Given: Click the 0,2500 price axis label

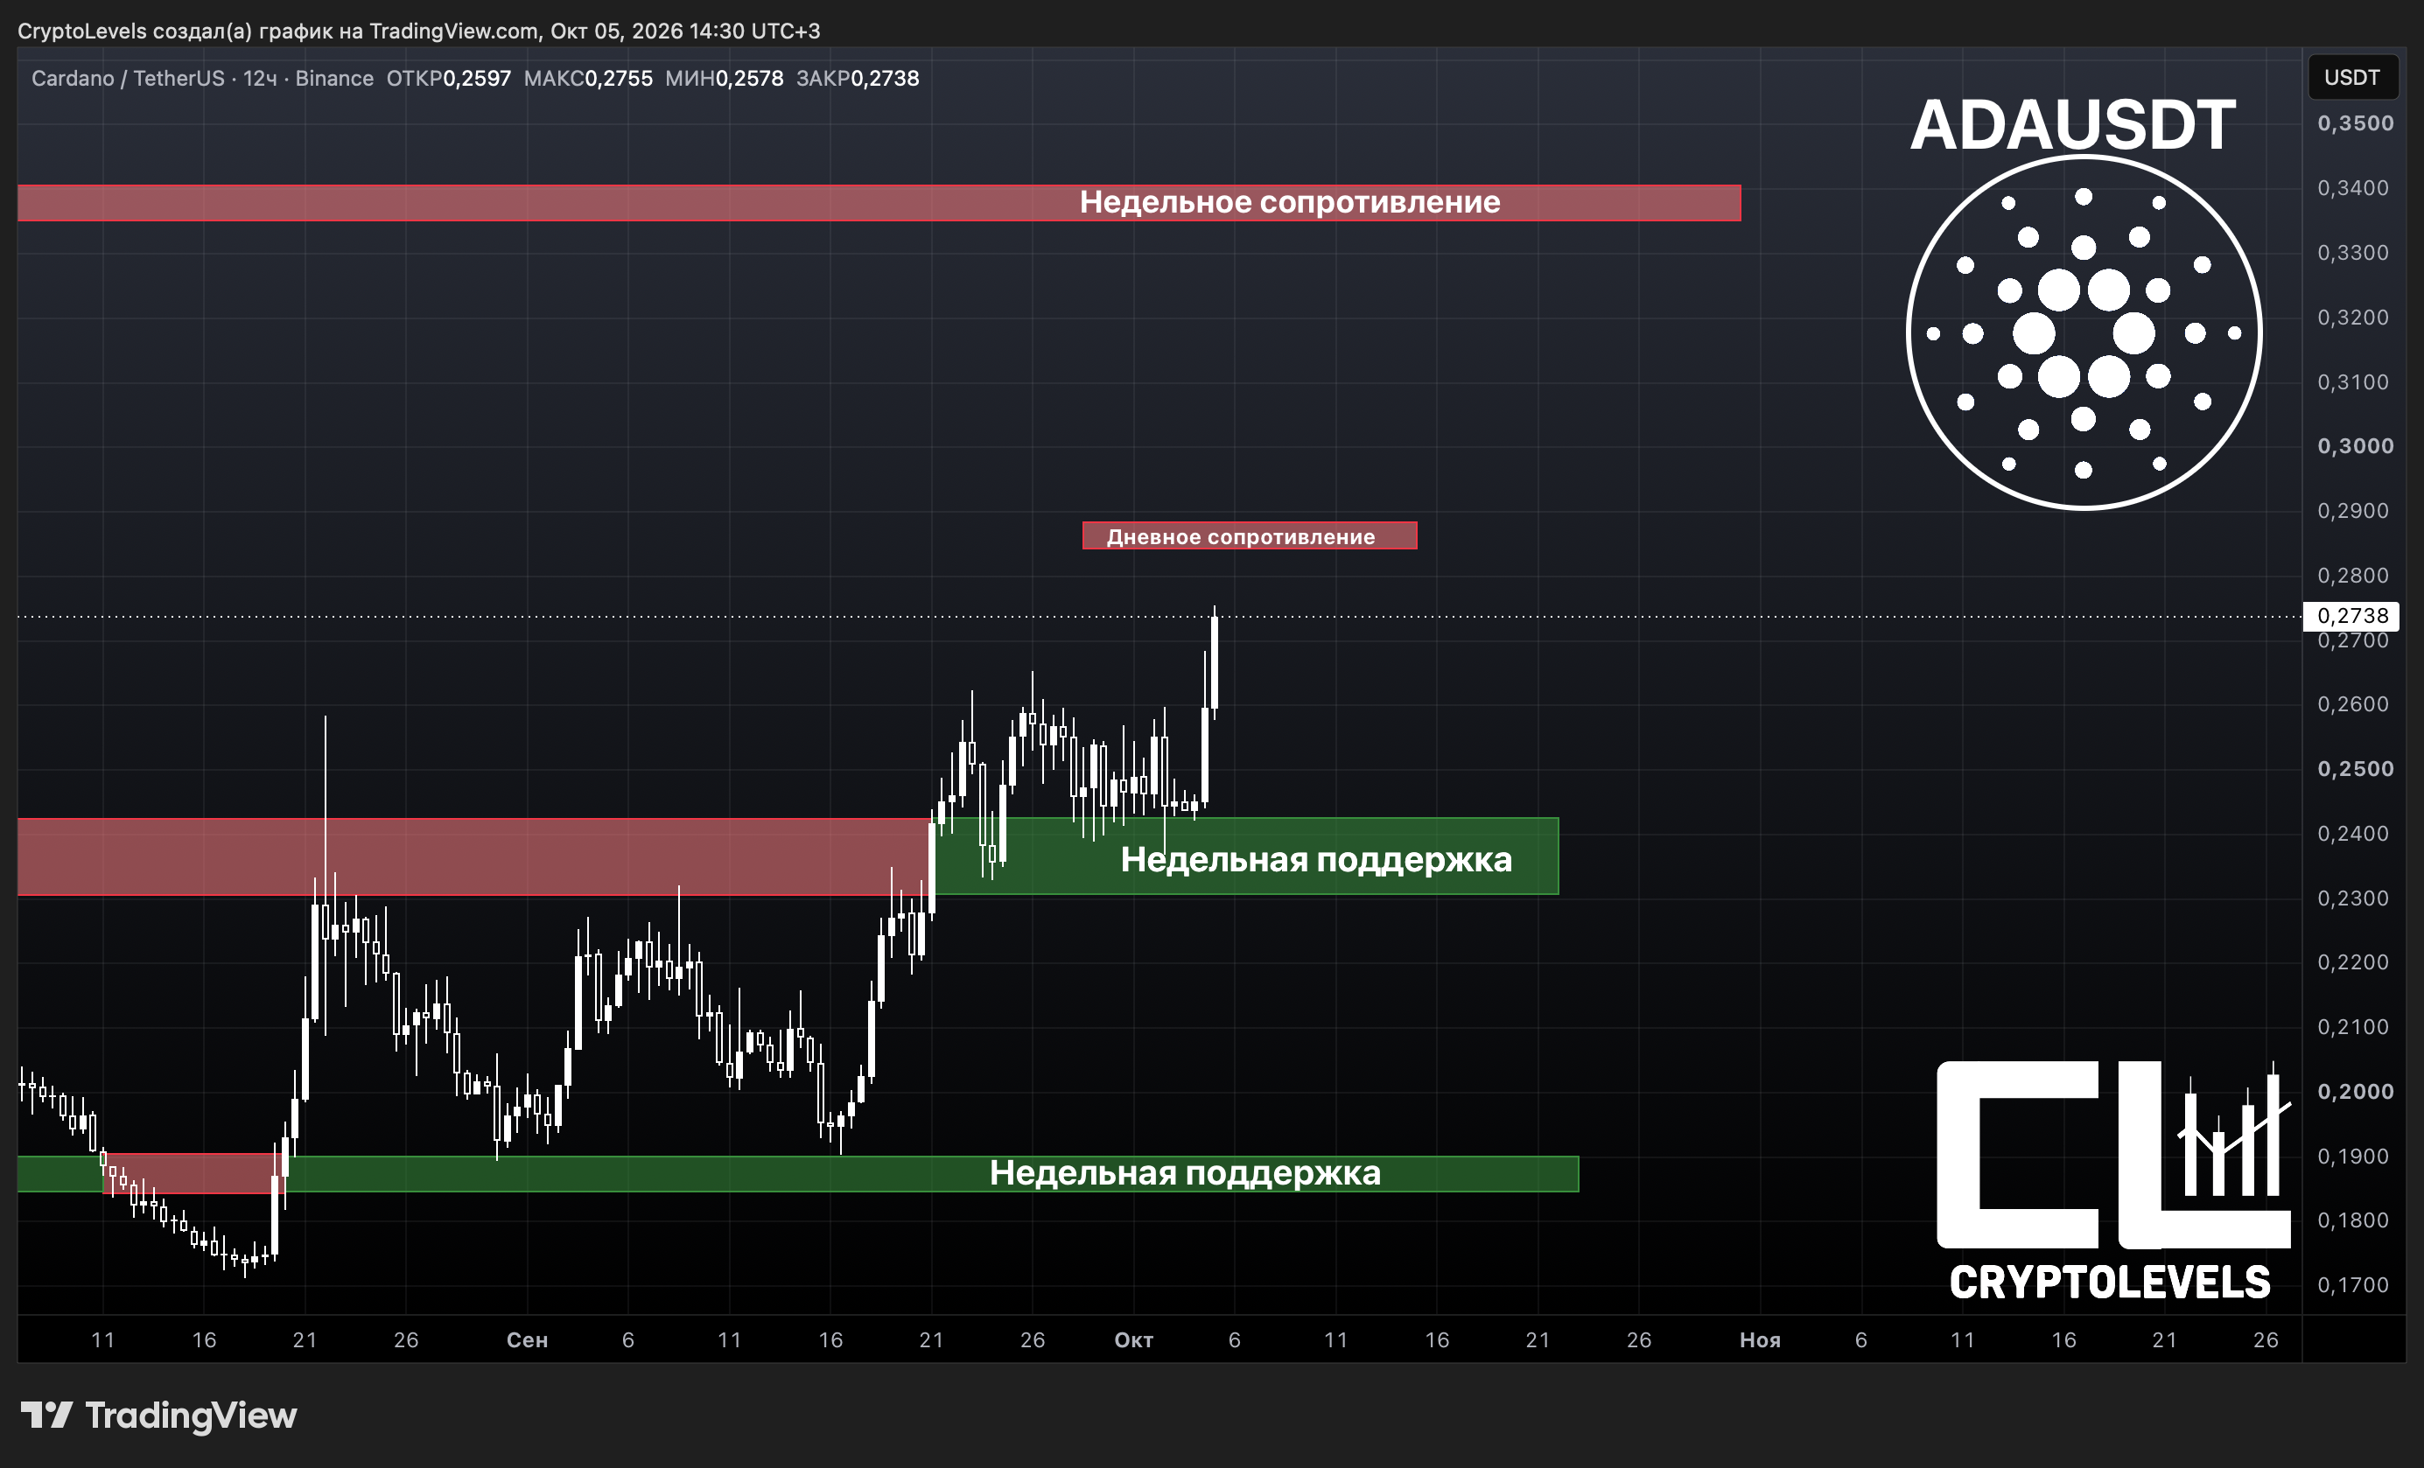Looking at the screenshot, I should point(2355,768).
